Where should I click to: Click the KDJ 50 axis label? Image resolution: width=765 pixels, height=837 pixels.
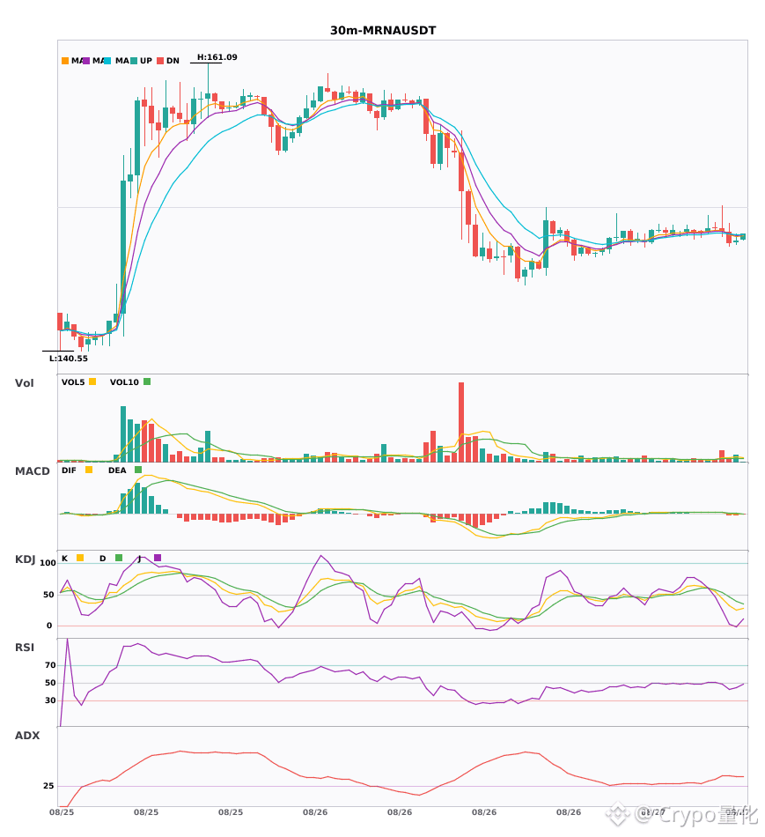tap(49, 595)
